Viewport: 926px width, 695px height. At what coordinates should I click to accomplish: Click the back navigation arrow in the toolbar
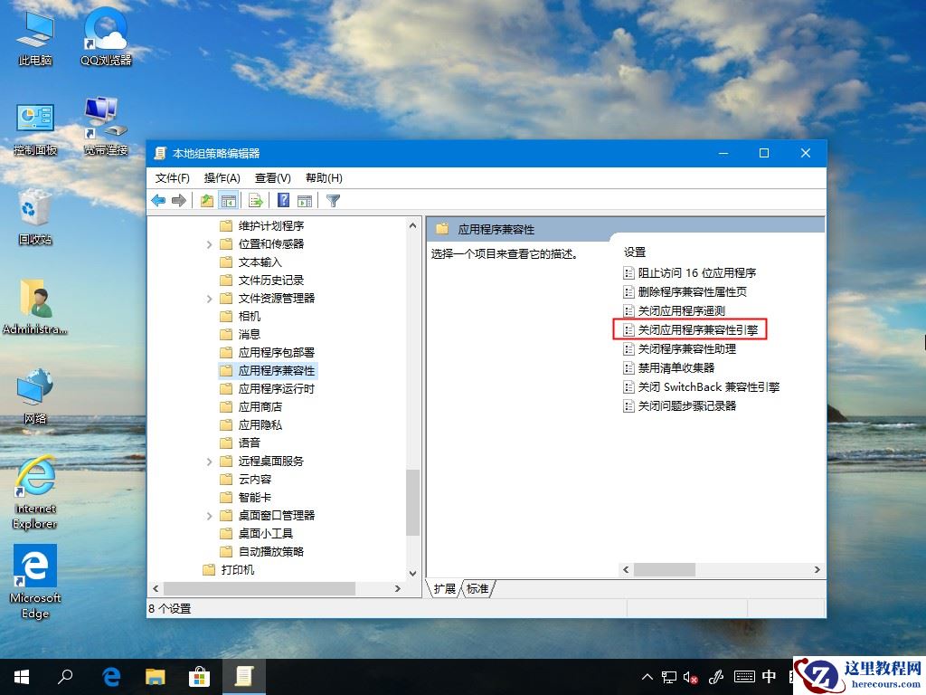point(159,200)
